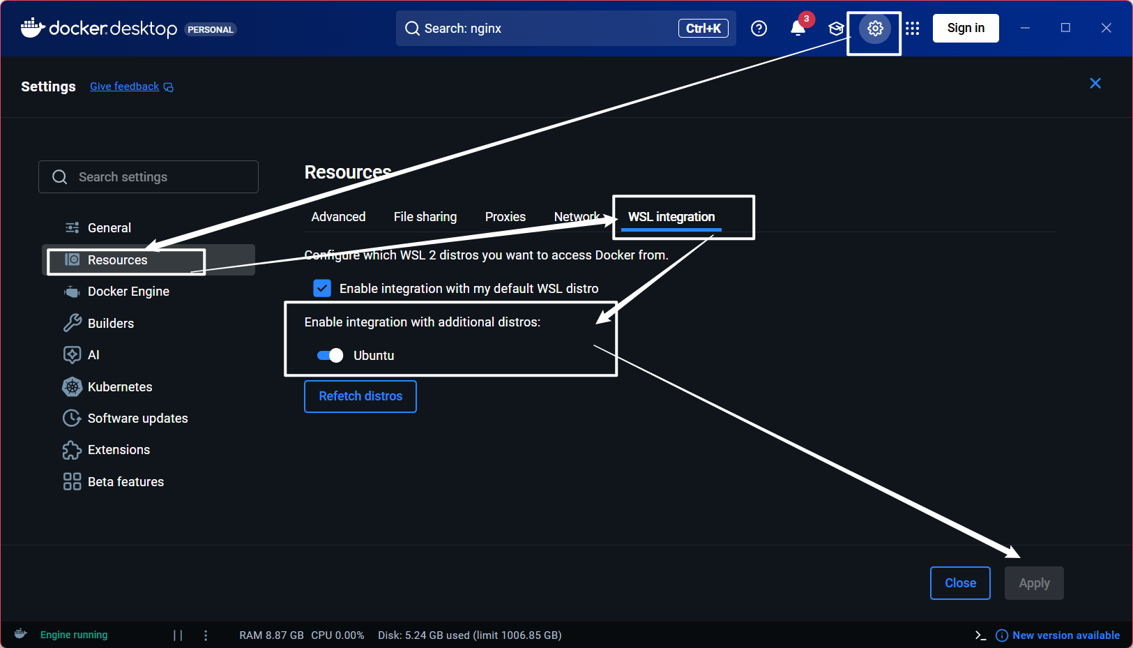The width and height of the screenshot is (1133, 648).
Task: Toggle default WSL distro integration checkbox
Action: click(x=322, y=288)
